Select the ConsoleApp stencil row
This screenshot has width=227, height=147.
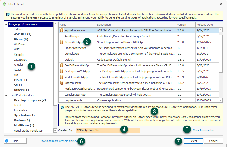pyautogui.click(x=139, y=54)
